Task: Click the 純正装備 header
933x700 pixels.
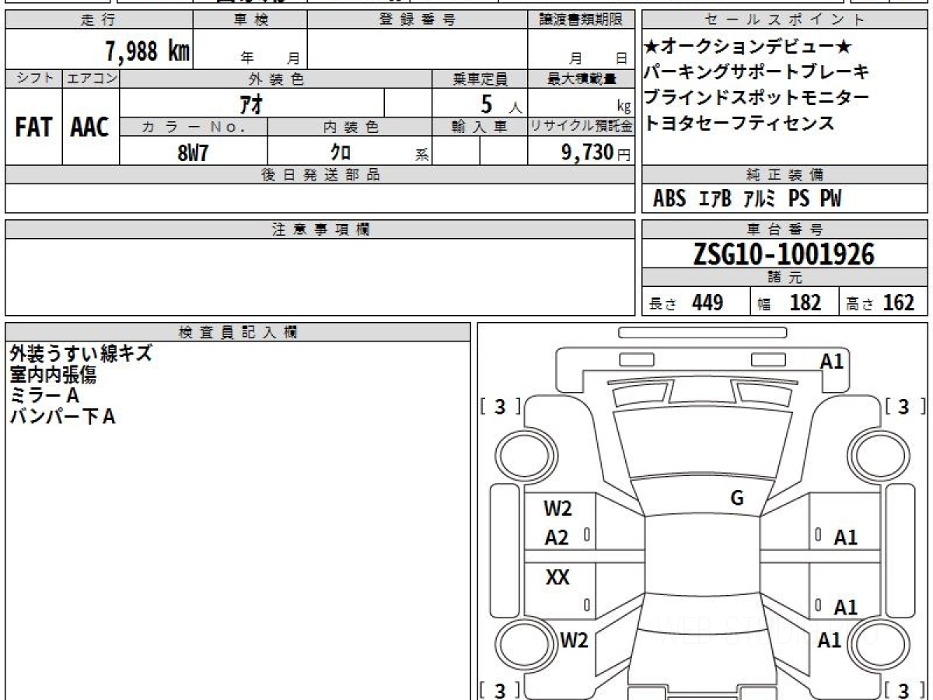Action: [x=785, y=175]
